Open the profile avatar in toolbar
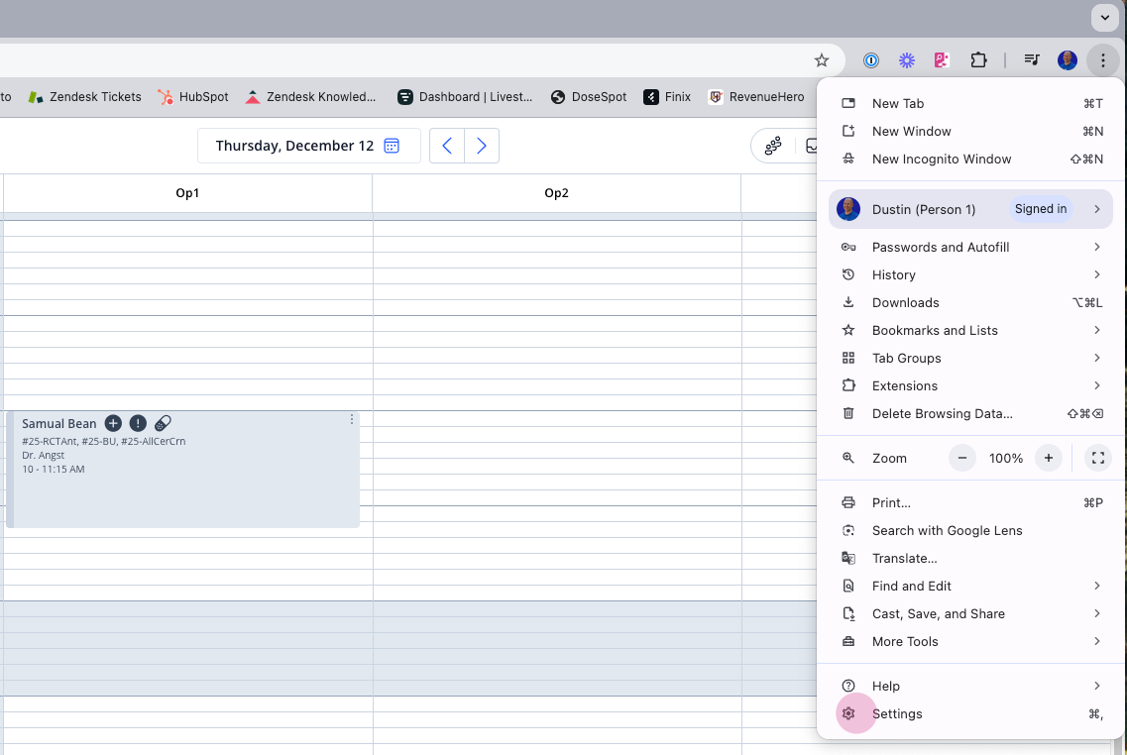1127x755 pixels. coord(1068,60)
